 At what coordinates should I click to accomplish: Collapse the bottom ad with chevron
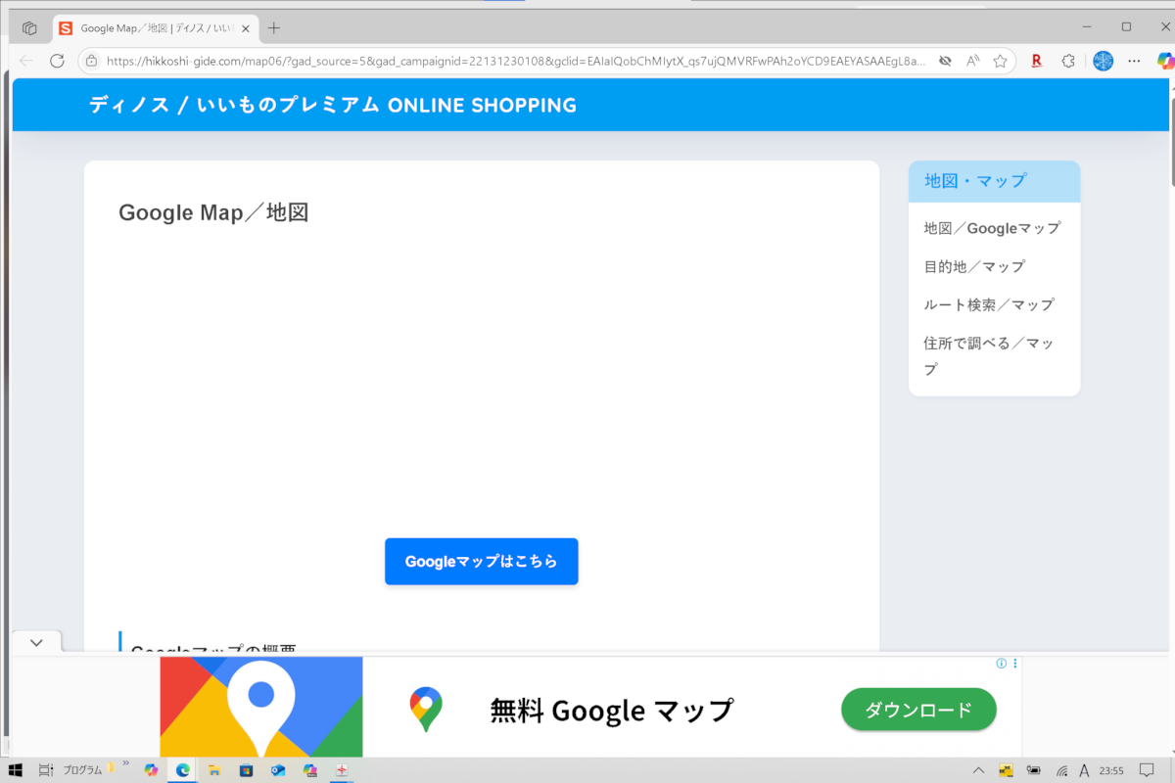coord(36,643)
